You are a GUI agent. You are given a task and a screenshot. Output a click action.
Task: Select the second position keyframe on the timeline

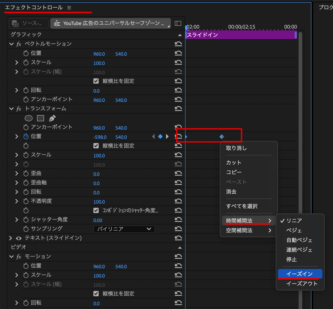[x=222, y=136]
